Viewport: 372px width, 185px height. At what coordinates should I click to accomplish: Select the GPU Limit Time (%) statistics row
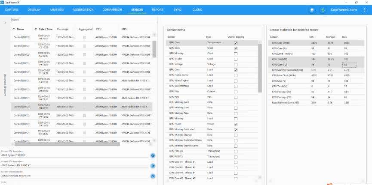pos(317,54)
